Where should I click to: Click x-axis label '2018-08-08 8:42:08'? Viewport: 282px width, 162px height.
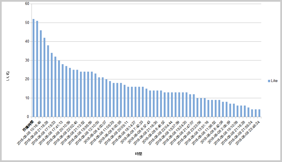coord(212,132)
